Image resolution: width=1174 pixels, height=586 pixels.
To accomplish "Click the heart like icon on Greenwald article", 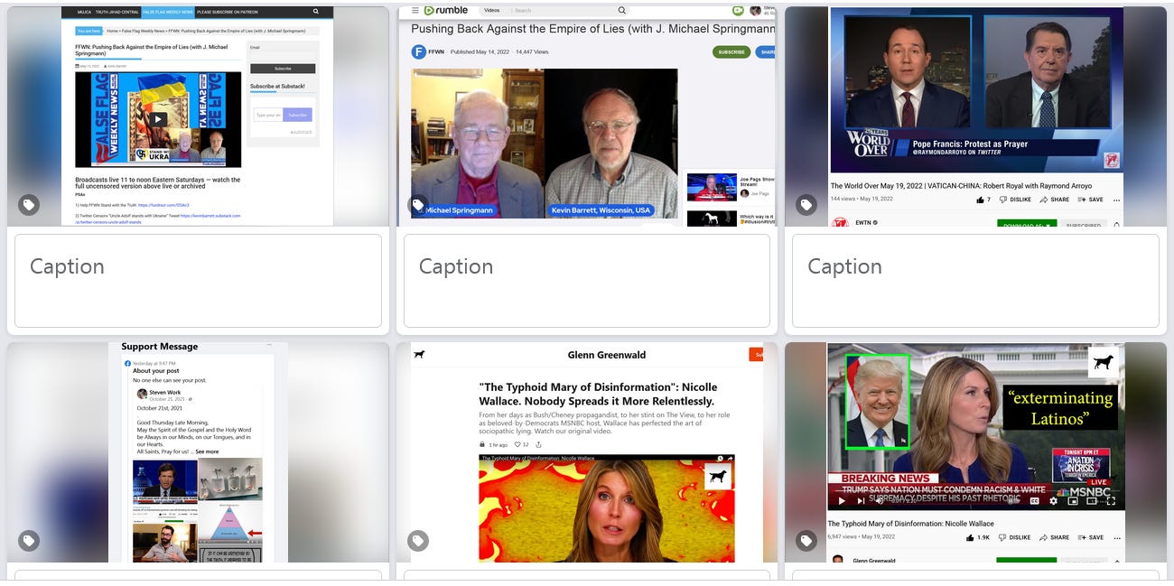I will coord(517,444).
